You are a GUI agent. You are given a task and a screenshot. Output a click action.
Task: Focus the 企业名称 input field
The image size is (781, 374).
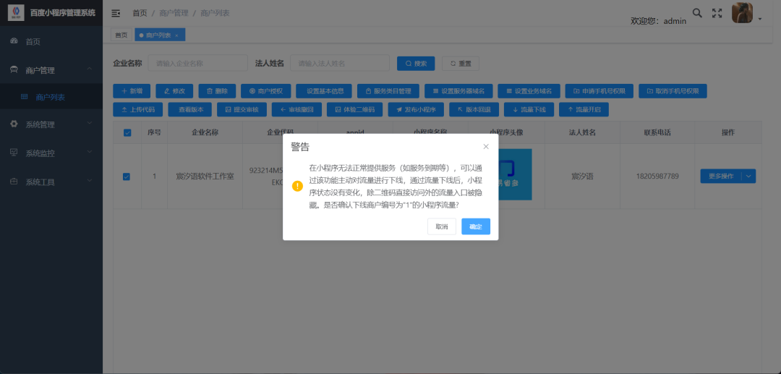point(197,63)
